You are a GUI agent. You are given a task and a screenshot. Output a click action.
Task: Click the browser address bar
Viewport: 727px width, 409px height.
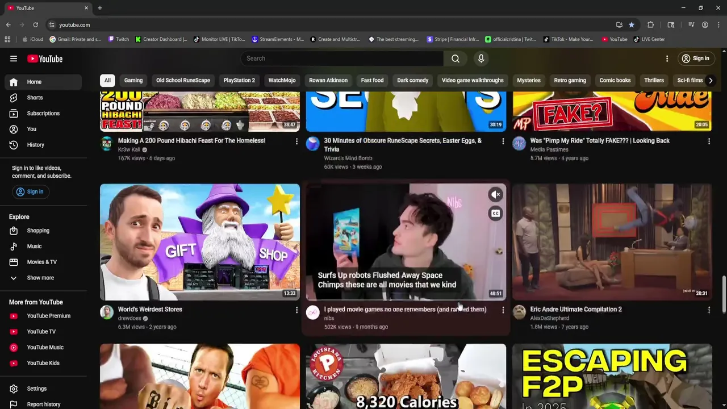coord(329,25)
